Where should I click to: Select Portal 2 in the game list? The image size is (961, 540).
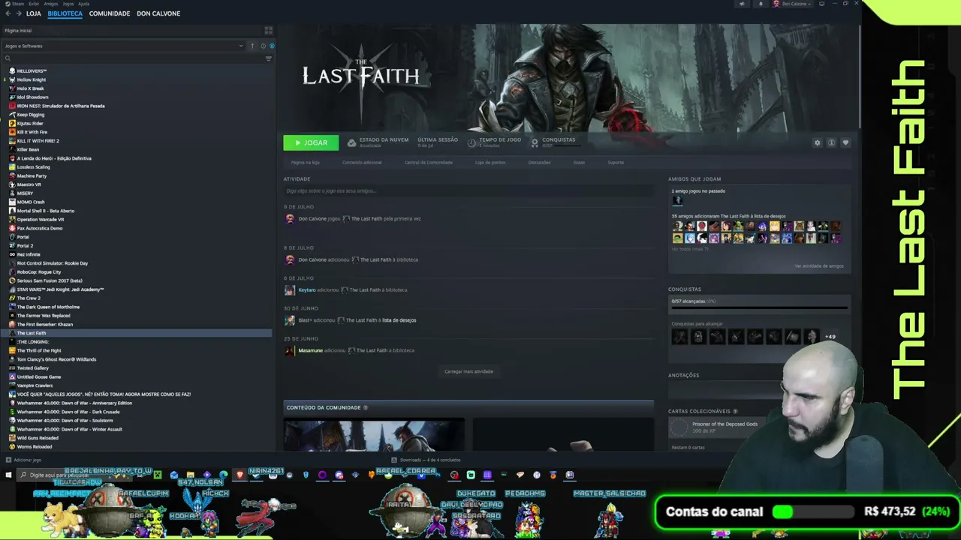[x=25, y=246]
